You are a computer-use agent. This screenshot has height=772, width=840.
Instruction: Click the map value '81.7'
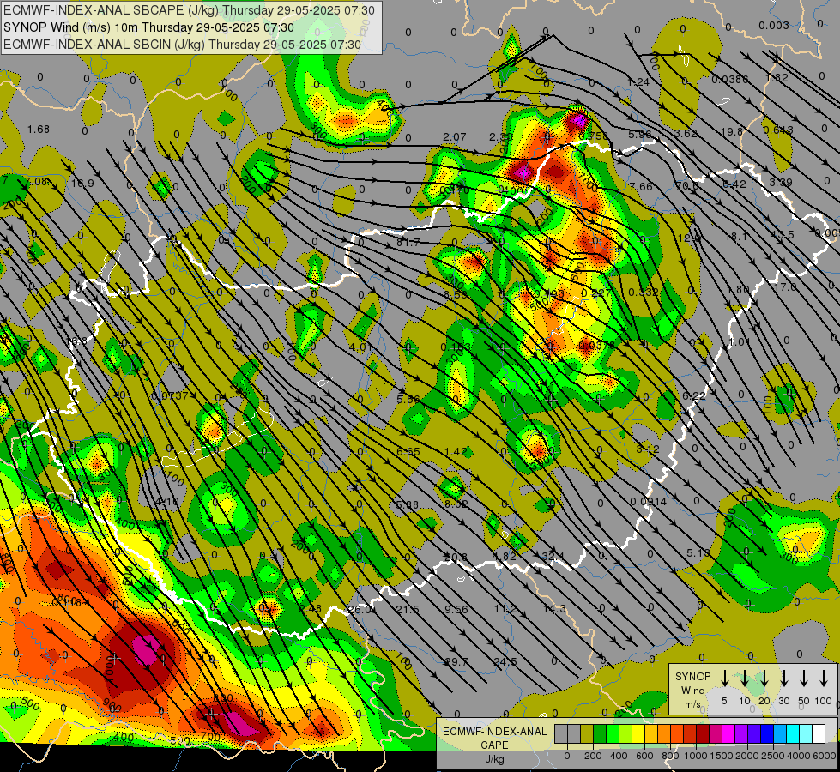(x=408, y=243)
